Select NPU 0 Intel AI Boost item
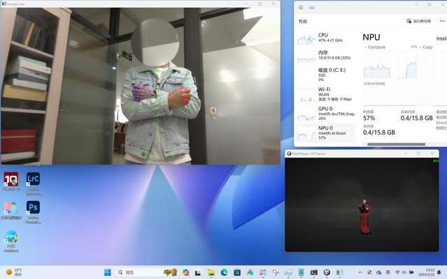 coord(325,133)
